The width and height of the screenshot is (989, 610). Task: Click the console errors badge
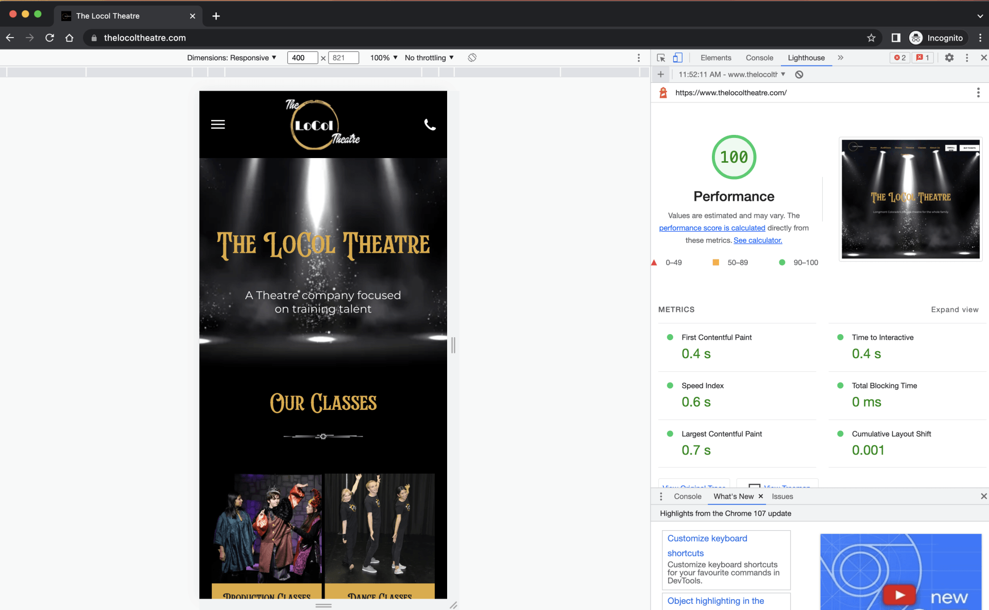(899, 57)
